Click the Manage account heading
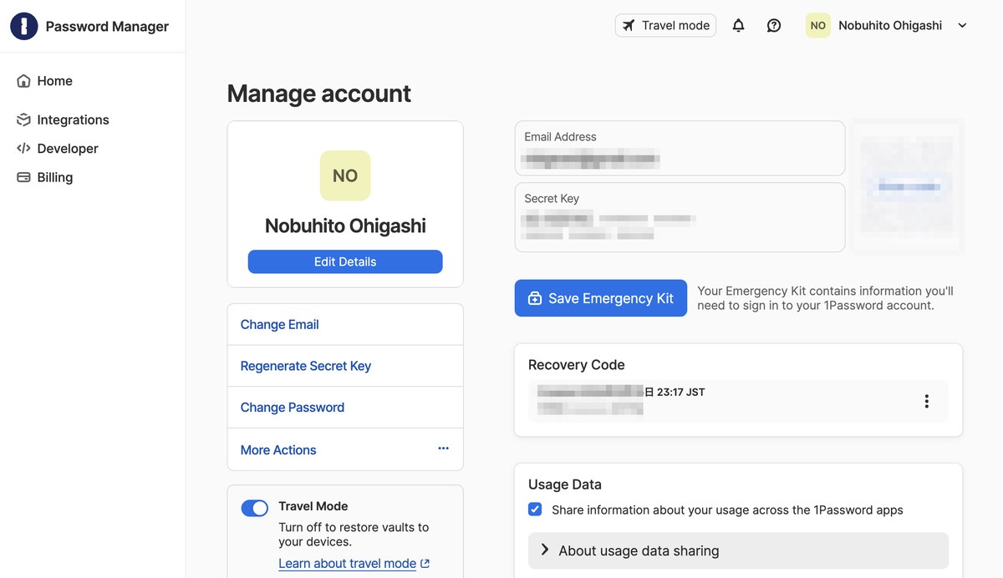The image size is (1003, 578). pos(319,93)
